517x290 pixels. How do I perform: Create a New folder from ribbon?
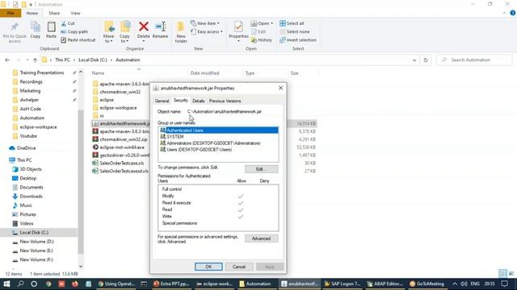[181, 32]
